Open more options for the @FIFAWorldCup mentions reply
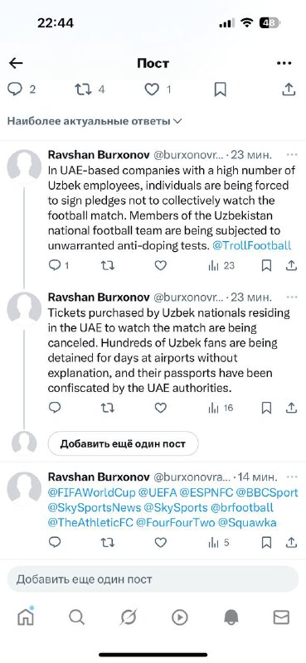This screenshot has height=663, width=306. [292, 477]
